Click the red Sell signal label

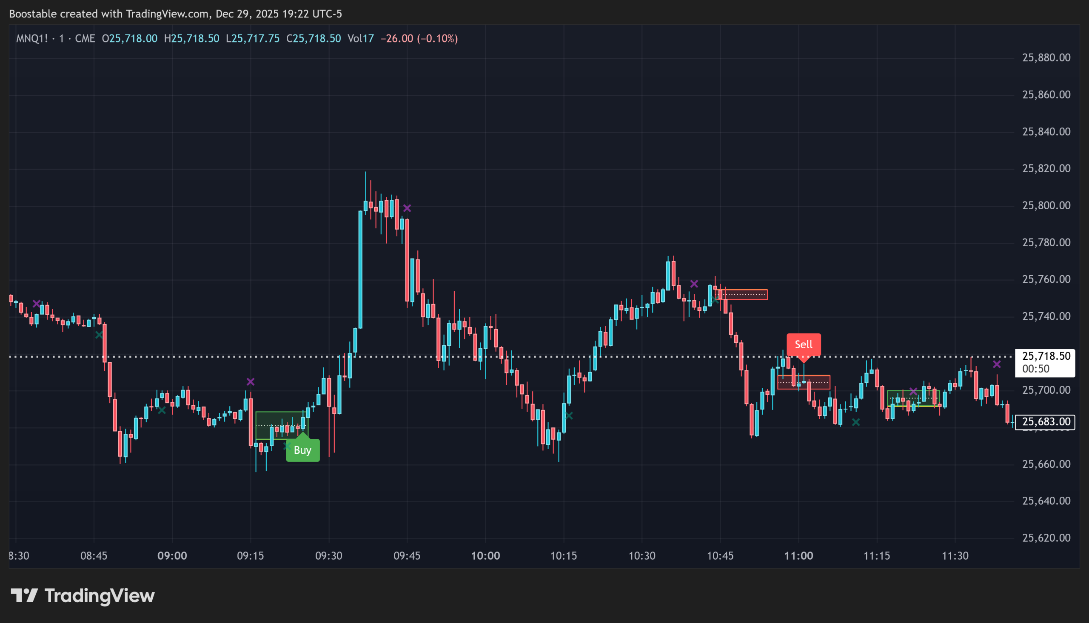803,344
